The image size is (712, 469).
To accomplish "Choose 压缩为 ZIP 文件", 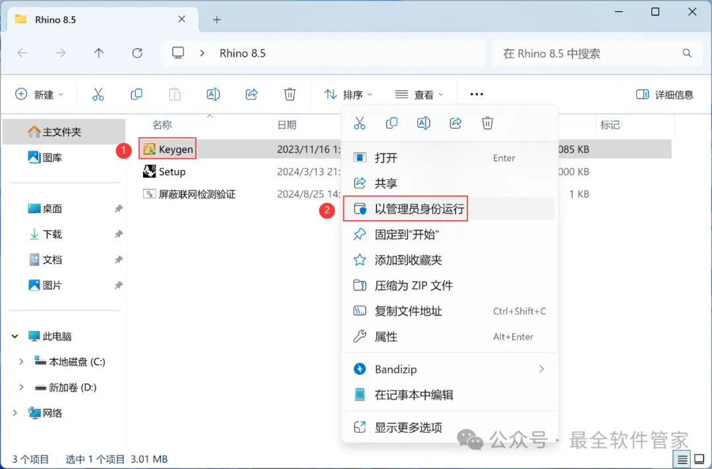I will (449, 286).
